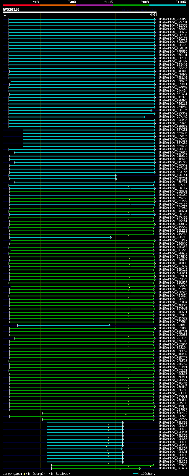Select label UniRef100_A5AEB4
The width and height of the screenshot is (189, 476).
pos(173,48)
